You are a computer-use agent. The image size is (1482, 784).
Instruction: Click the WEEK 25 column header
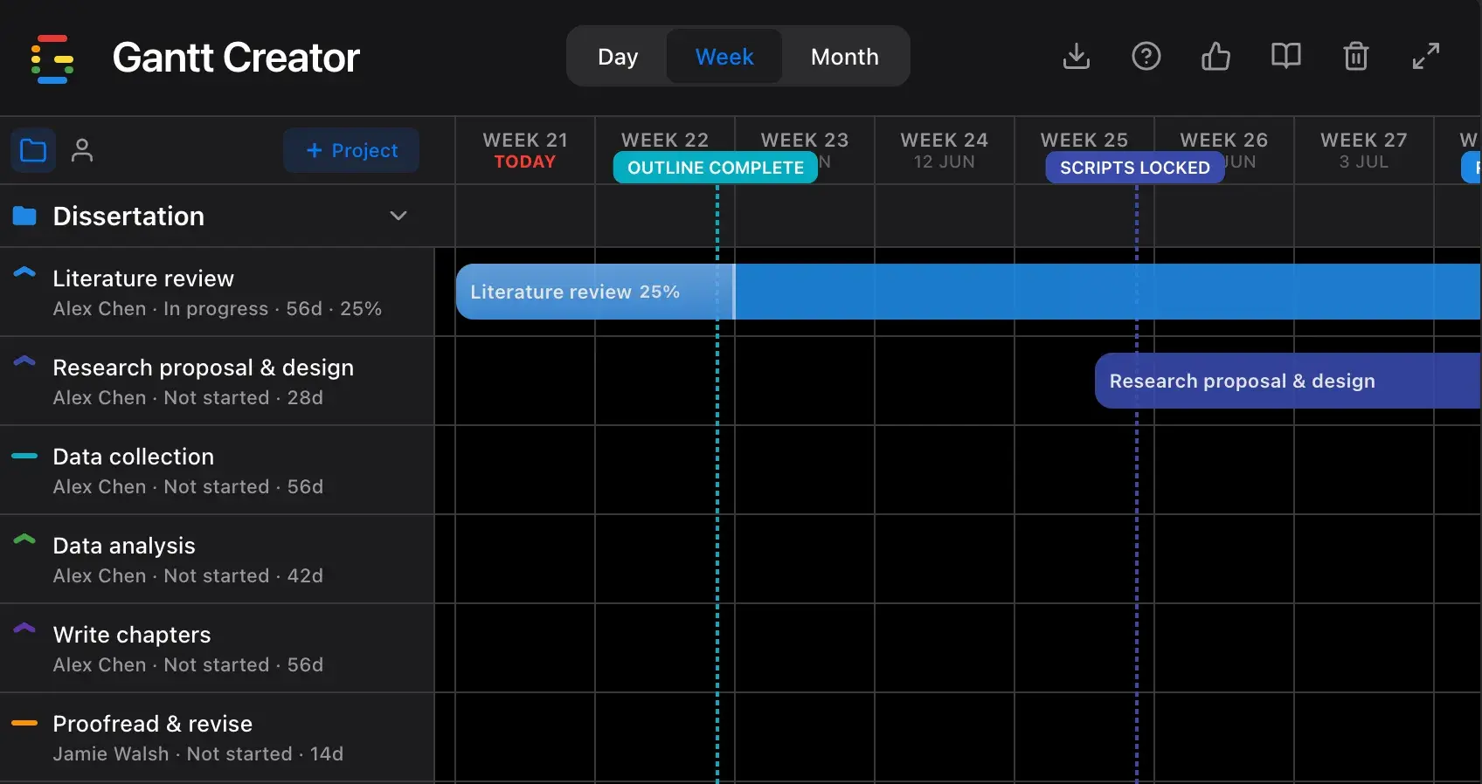pos(1084,140)
